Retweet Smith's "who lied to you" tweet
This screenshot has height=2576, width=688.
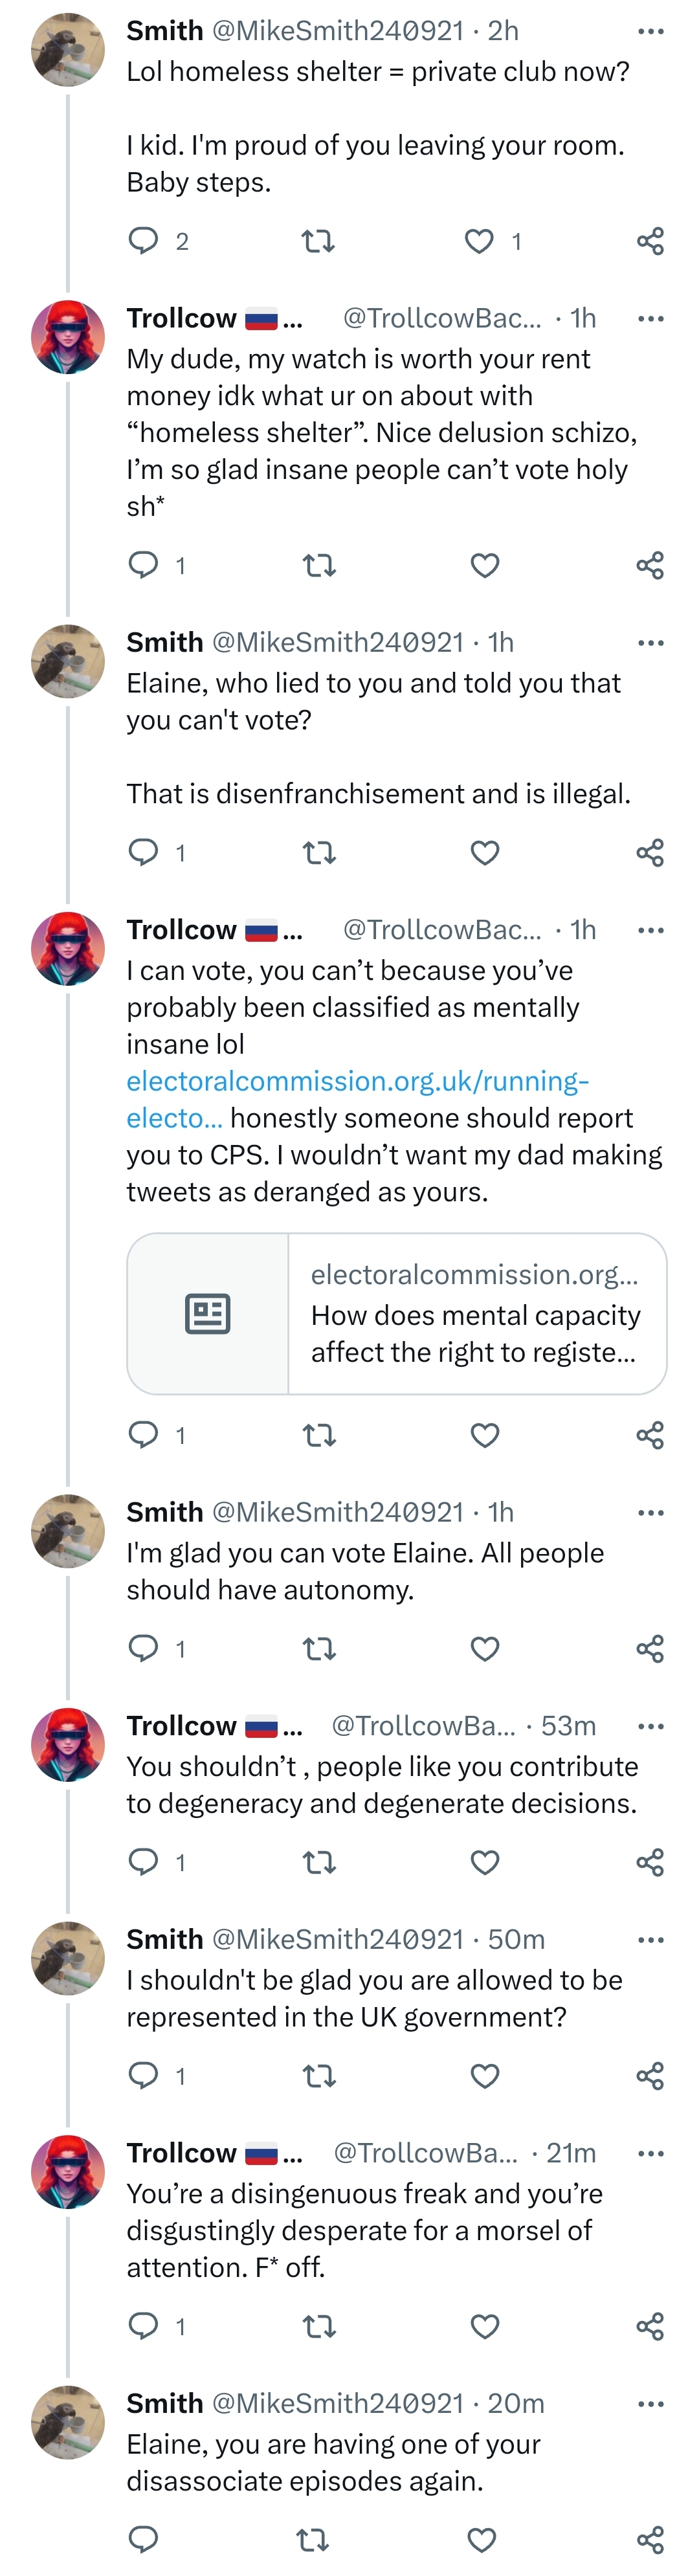319,852
